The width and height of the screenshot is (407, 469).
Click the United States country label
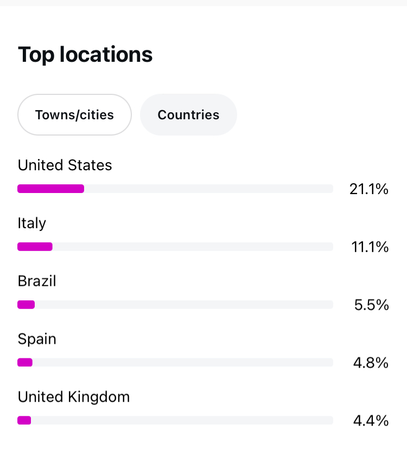coord(65,165)
